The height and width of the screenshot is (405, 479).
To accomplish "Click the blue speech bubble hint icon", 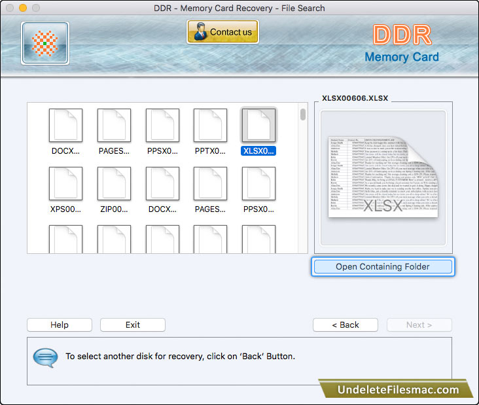I will [x=46, y=357].
